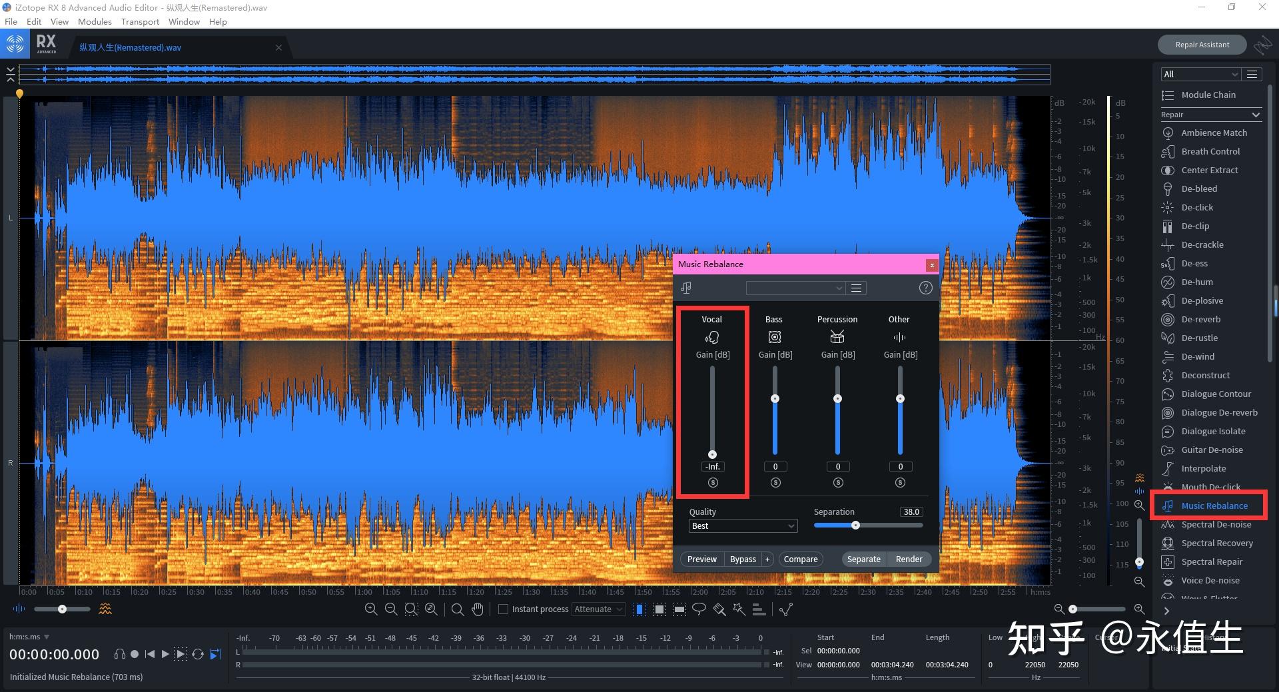Click the Separation slider handle
Screen dimensions: 1279x692
(856, 525)
